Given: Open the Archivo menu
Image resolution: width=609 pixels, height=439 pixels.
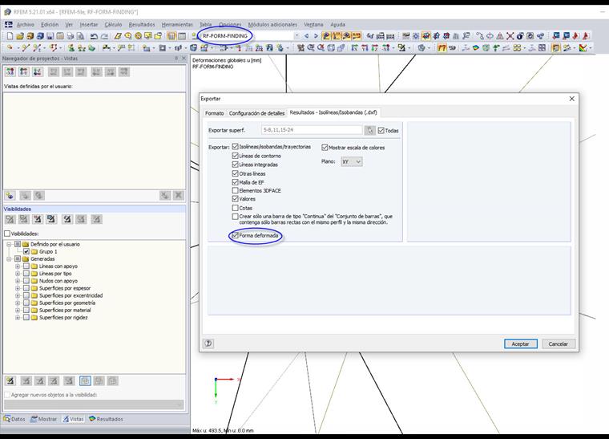Looking at the screenshot, I should click(26, 25).
